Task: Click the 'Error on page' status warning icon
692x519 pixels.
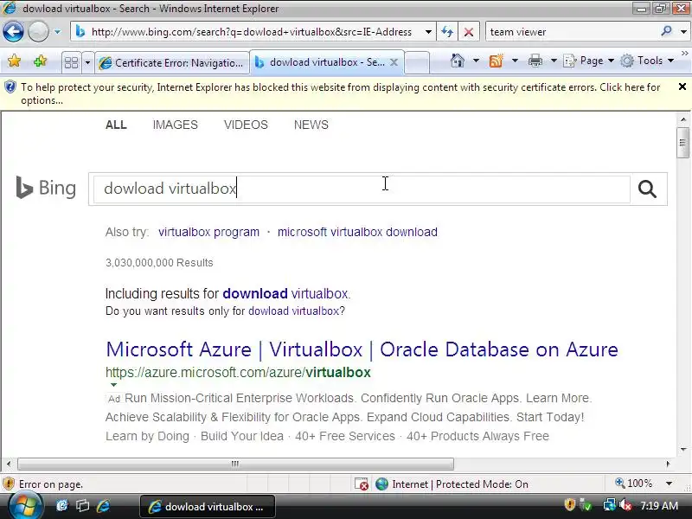Action: [9, 484]
